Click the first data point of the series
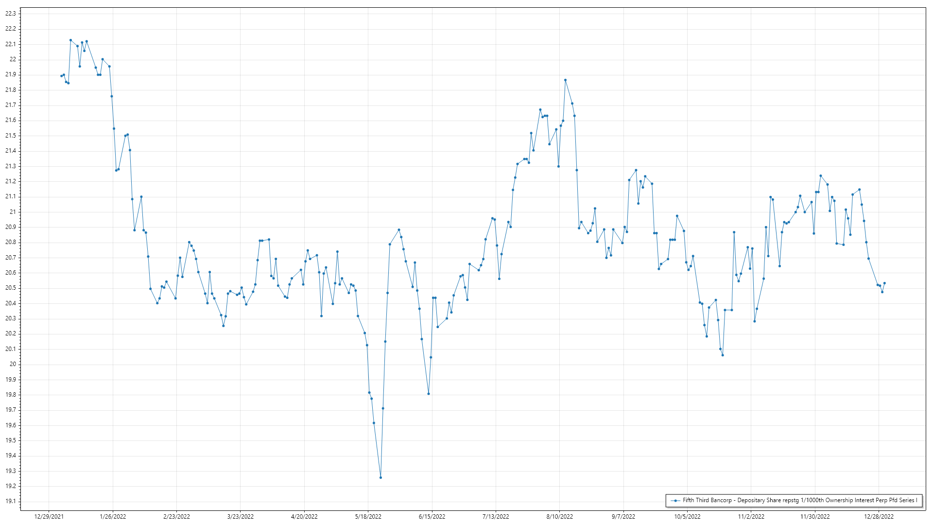 (61, 76)
